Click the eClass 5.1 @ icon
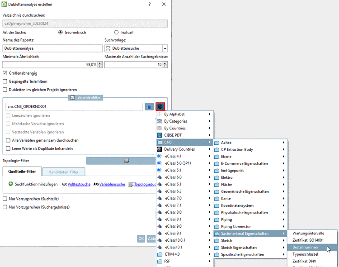 tap(160, 170)
